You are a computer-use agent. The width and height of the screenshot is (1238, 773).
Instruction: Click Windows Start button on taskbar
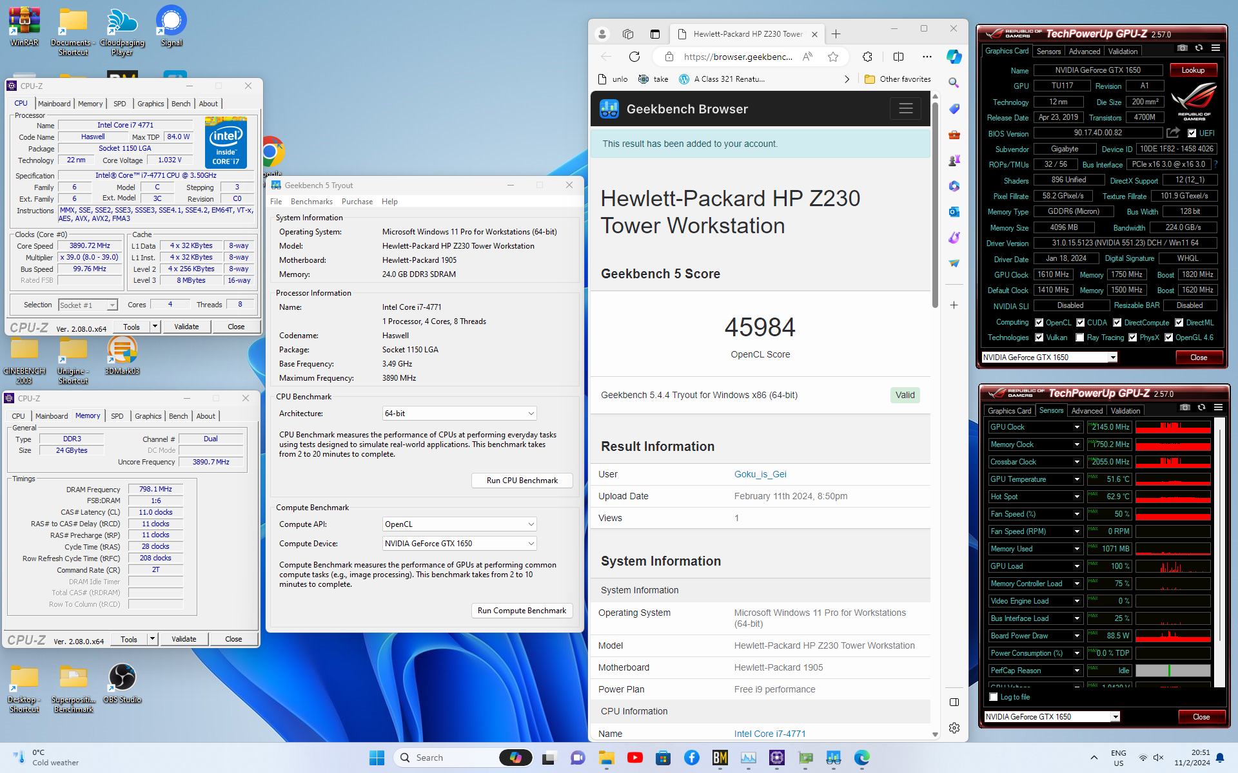tap(377, 758)
